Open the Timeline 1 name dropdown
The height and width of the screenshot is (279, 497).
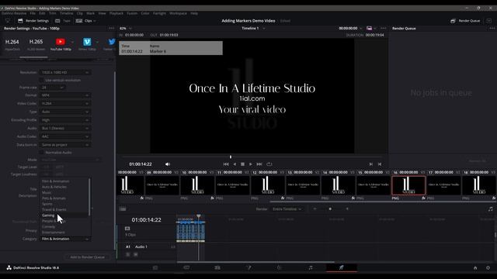[253, 28]
